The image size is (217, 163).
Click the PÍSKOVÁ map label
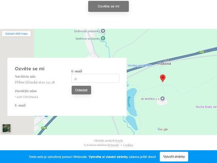(x=164, y=64)
